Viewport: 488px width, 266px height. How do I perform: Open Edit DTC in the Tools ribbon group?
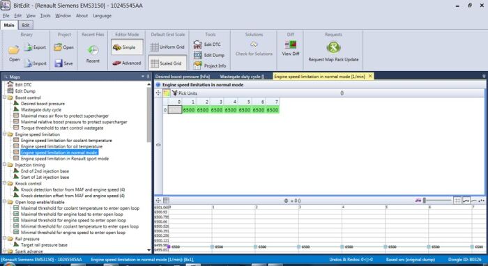pos(207,45)
